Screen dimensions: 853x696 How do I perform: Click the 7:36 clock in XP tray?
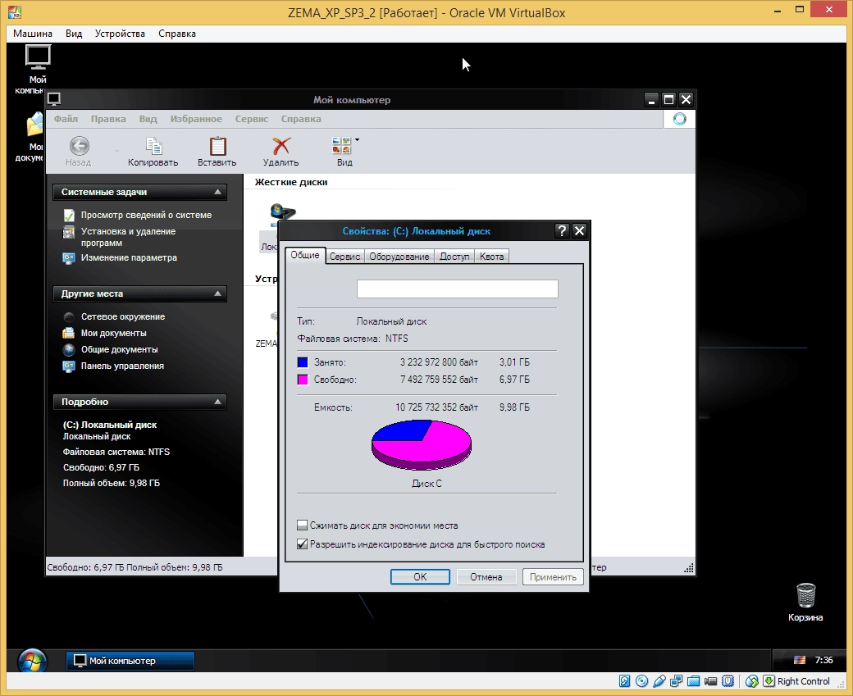tap(823, 660)
